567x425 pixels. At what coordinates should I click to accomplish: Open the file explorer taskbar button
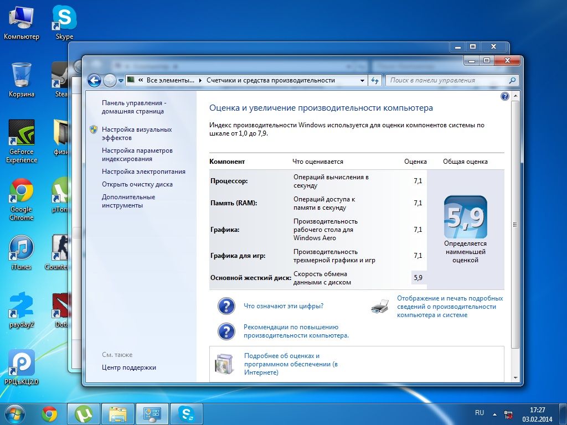[118, 414]
